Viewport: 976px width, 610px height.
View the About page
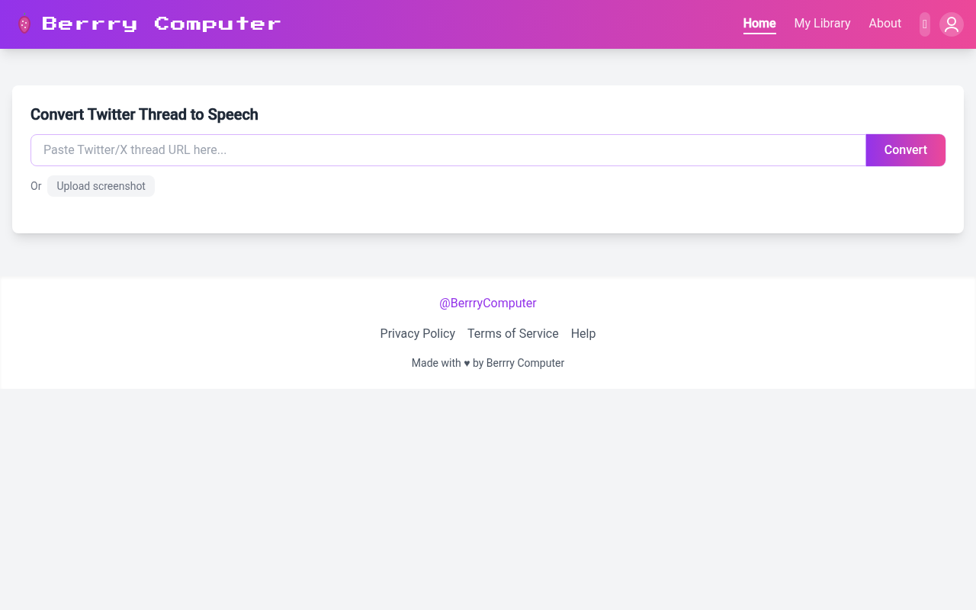884,24
